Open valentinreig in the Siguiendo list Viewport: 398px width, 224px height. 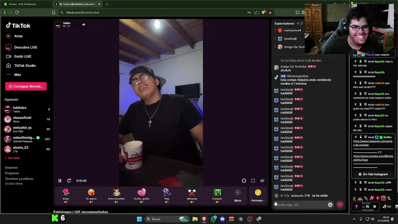click(x=27, y=139)
